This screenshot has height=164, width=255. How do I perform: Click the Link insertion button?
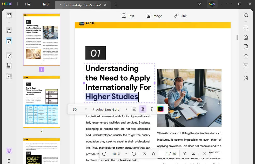pos(180,16)
